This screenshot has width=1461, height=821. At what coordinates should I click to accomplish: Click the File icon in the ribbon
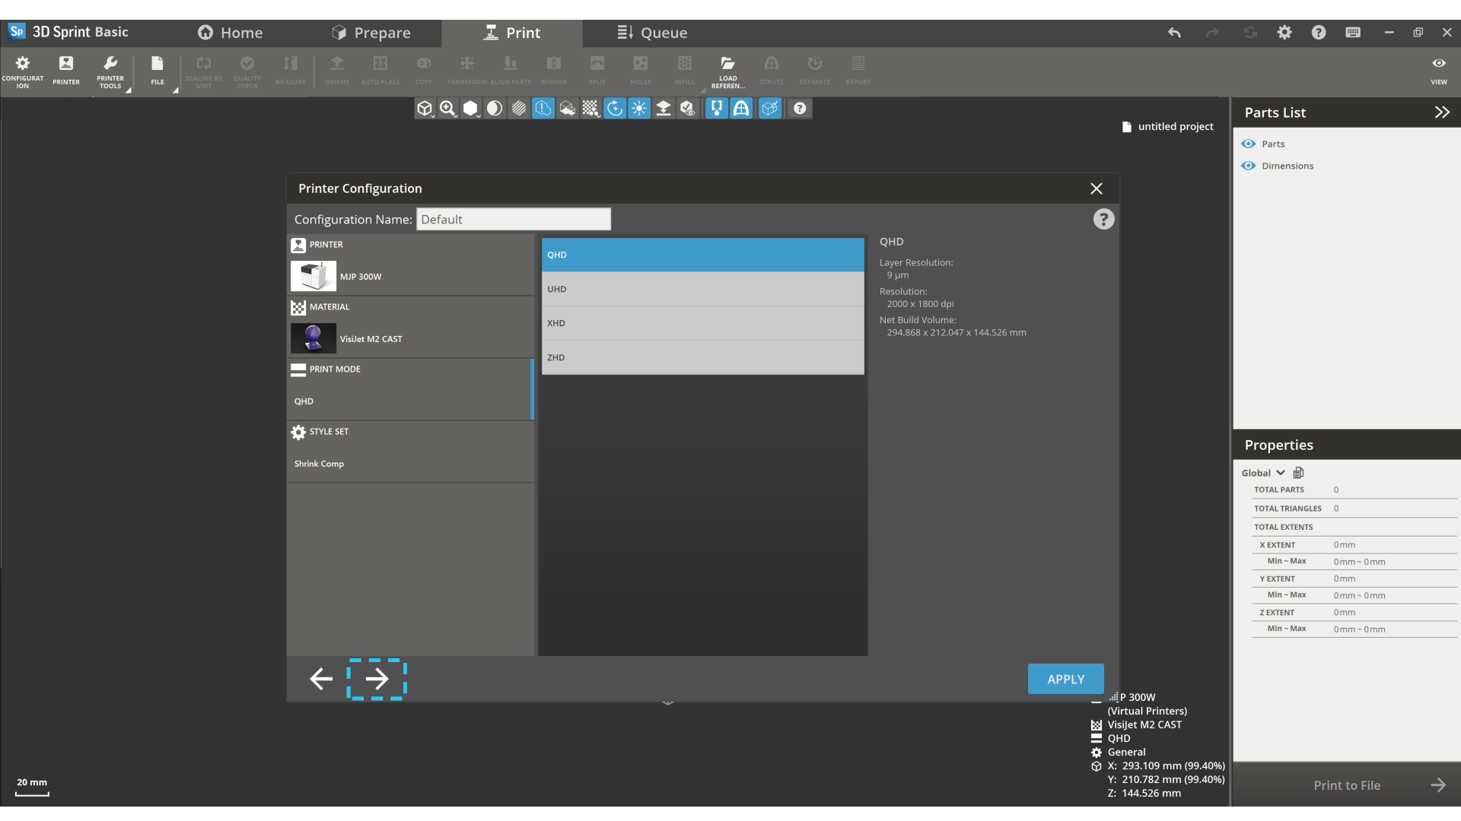point(158,64)
